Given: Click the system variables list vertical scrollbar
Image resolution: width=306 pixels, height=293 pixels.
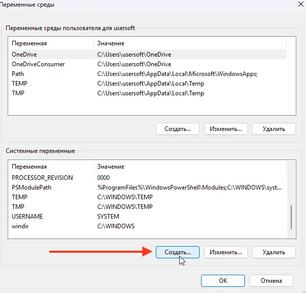Looking at the screenshot, I should click(x=291, y=217).
